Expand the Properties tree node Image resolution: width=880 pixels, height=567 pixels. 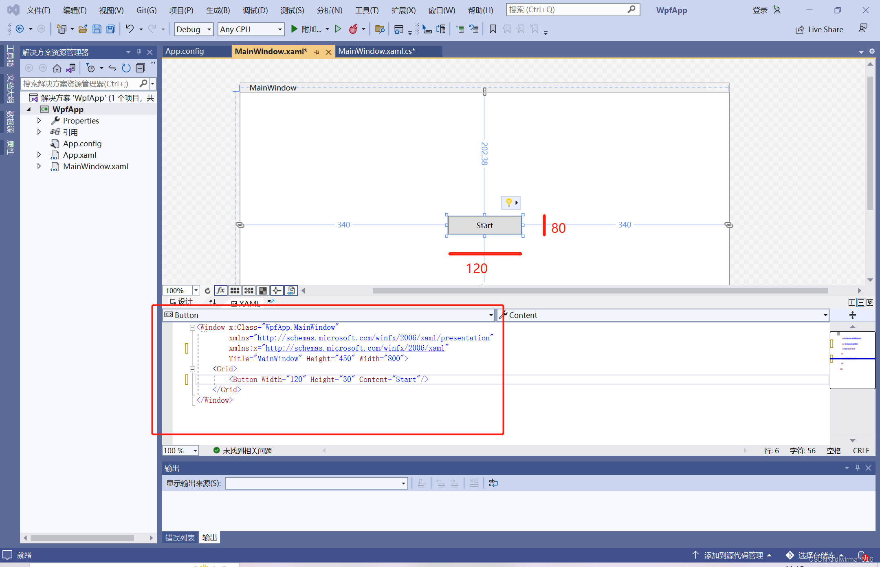(x=39, y=121)
